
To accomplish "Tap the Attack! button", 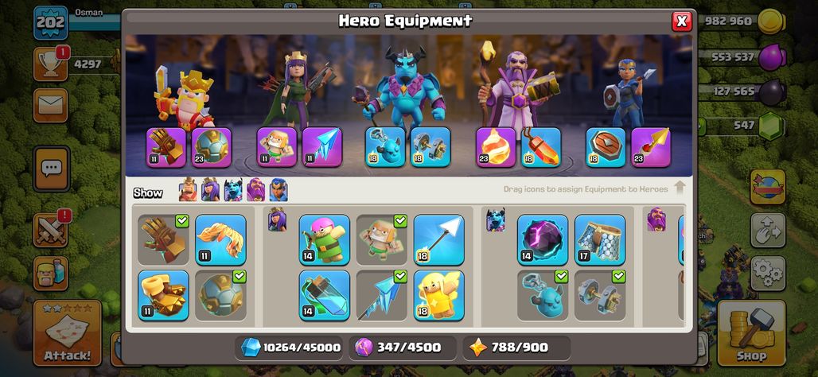I will click(68, 332).
